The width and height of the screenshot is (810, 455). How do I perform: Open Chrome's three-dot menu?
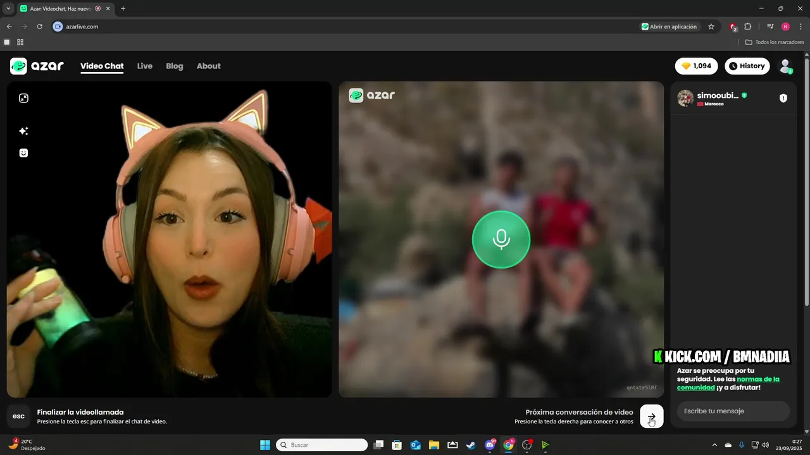point(801,27)
